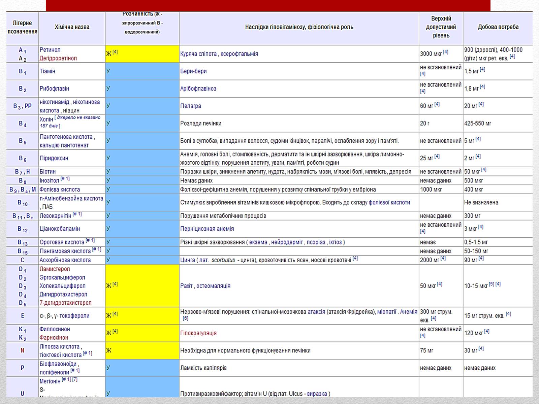Open the Дигидротахистерол link
Viewport: 539px width, 404px height.
click(63, 295)
